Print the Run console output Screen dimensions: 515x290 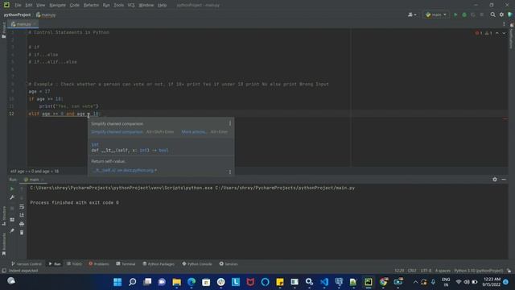(x=22, y=224)
